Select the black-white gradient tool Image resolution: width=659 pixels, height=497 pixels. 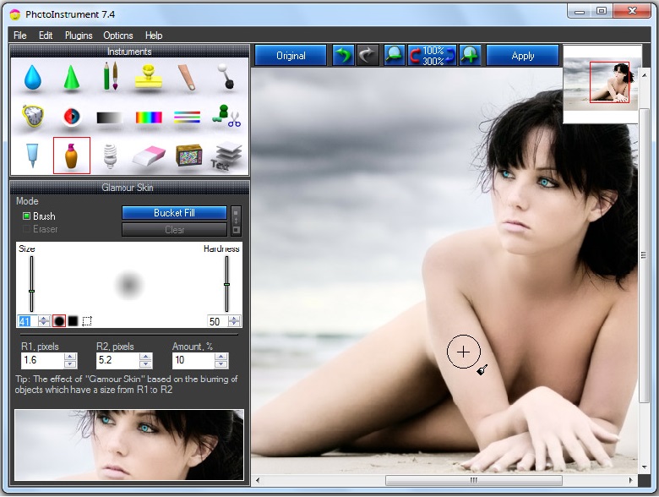[110, 117]
